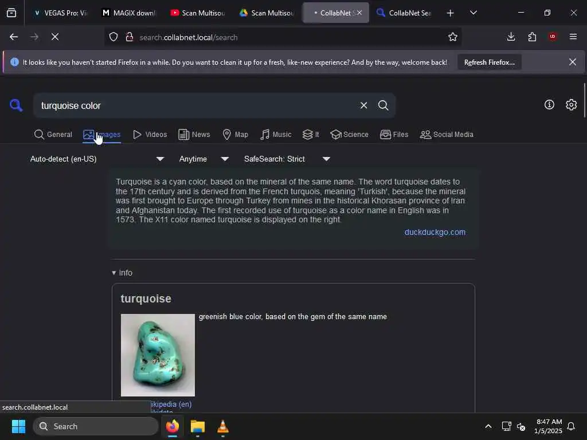Viewport: 587px width, 440px height.
Task: Switch to the MAGIX download tab
Action: click(x=128, y=13)
